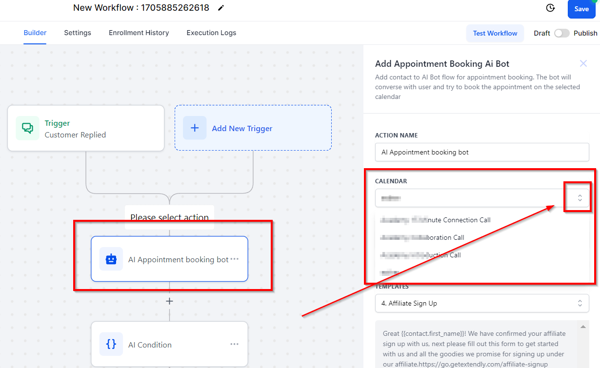The height and width of the screenshot is (368, 600).
Task: Click the Save button
Action: [x=581, y=9]
